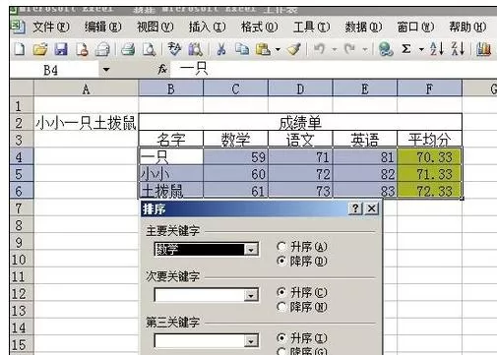Select column A header
Image resolution: width=497 pixels, height=355 pixels.
pyautogui.click(x=86, y=89)
